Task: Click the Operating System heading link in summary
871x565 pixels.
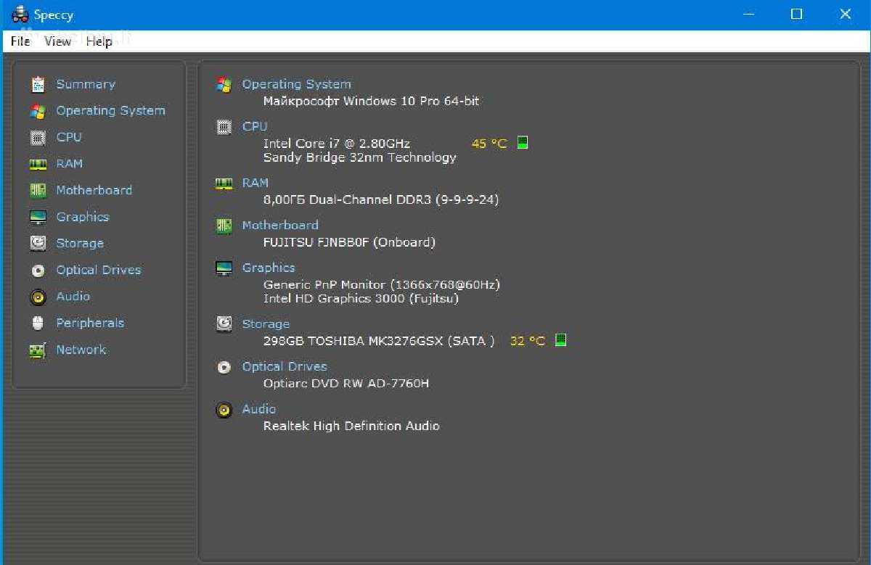Action: click(297, 84)
